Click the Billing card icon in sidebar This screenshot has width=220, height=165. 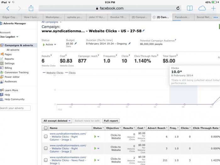pyautogui.click(x=2, y=68)
